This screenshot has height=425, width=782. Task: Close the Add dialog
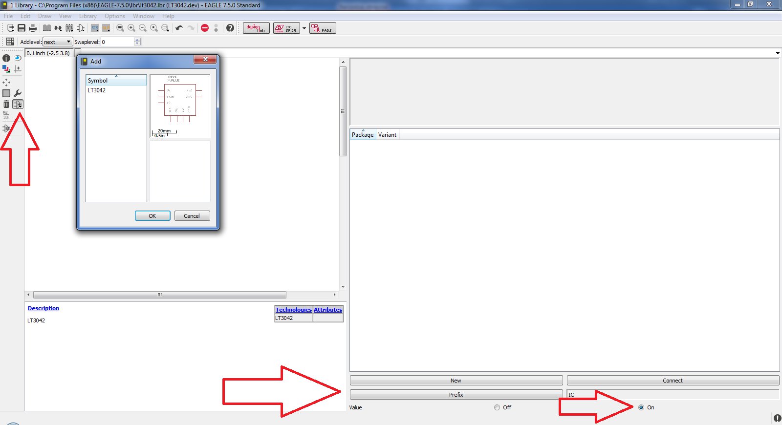point(205,60)
